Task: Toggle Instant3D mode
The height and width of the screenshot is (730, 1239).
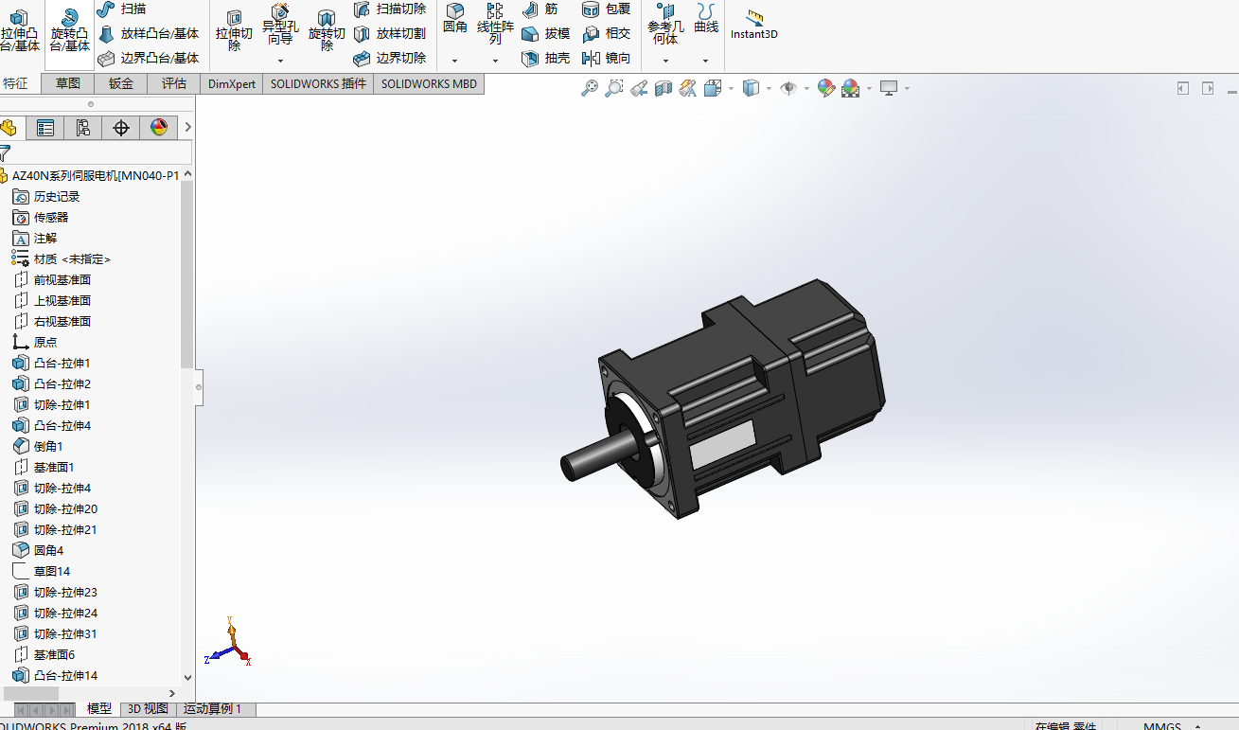Action: (754, 25)
